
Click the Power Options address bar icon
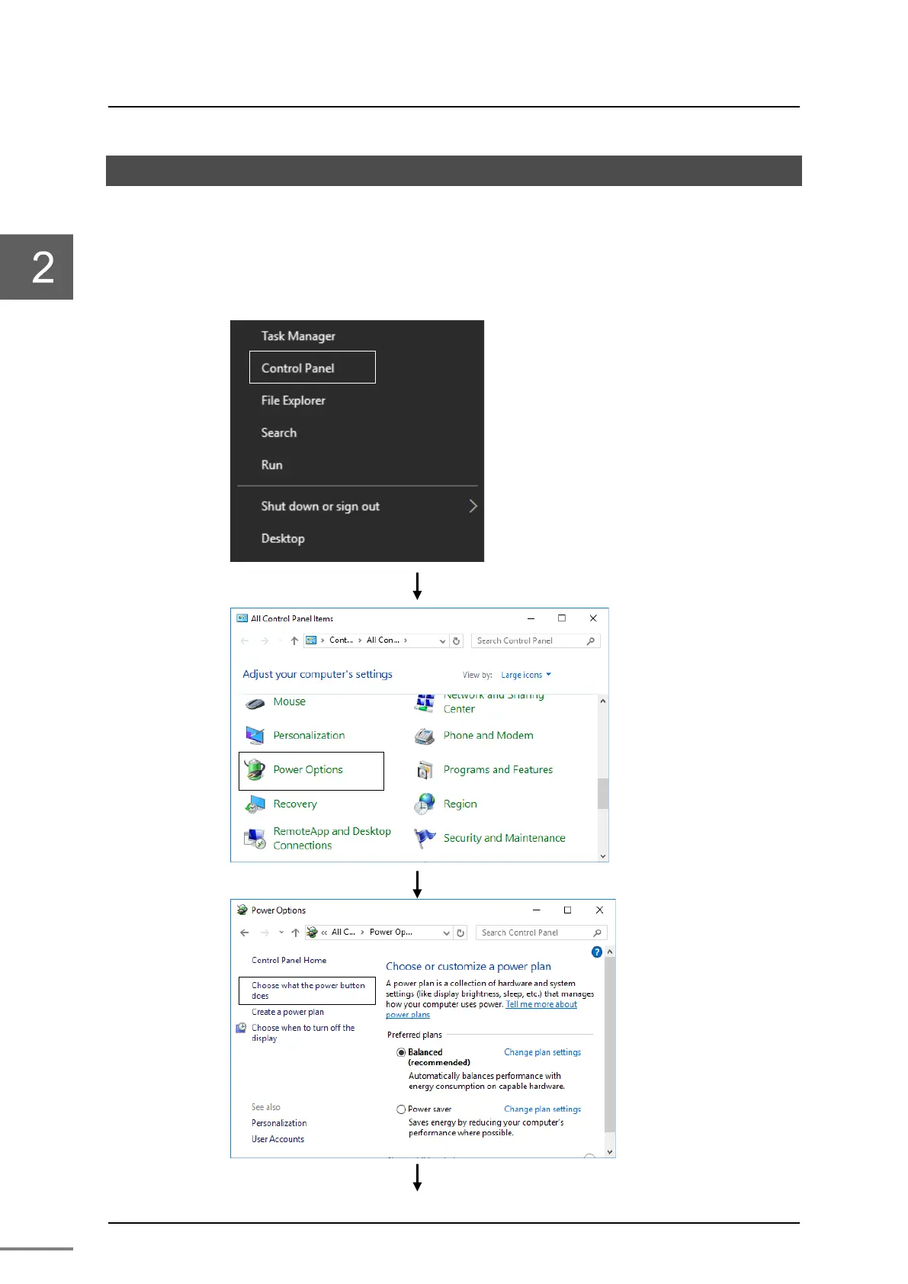coord(312,932)
